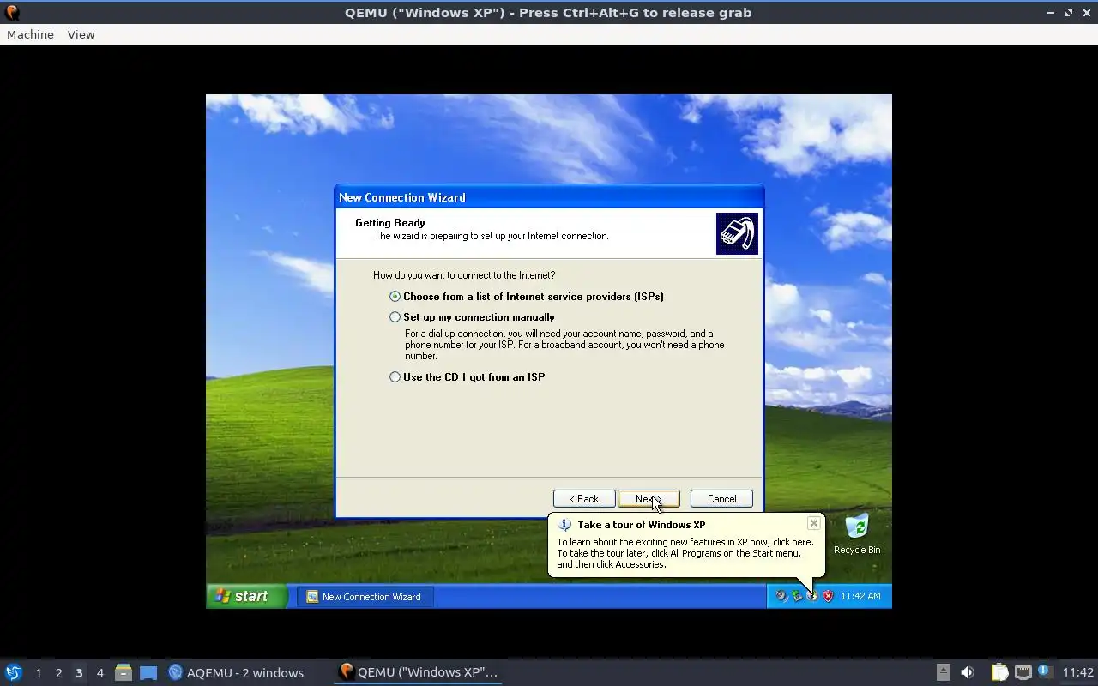Open the Windows XP Start menu
This screenshot has height=686, width=1098.
point(246,596)
